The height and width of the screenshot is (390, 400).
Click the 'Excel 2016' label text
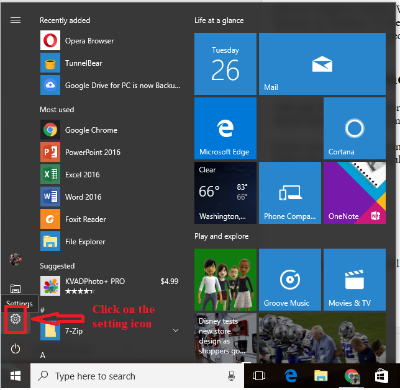[83, 175]
